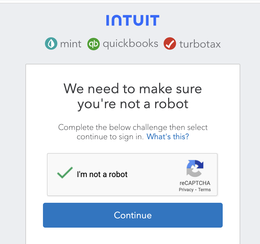260x244 pixels.
Task: Click the reCAPTCHA logo icon
Action: pyautogui.click(x=195, y=168)
